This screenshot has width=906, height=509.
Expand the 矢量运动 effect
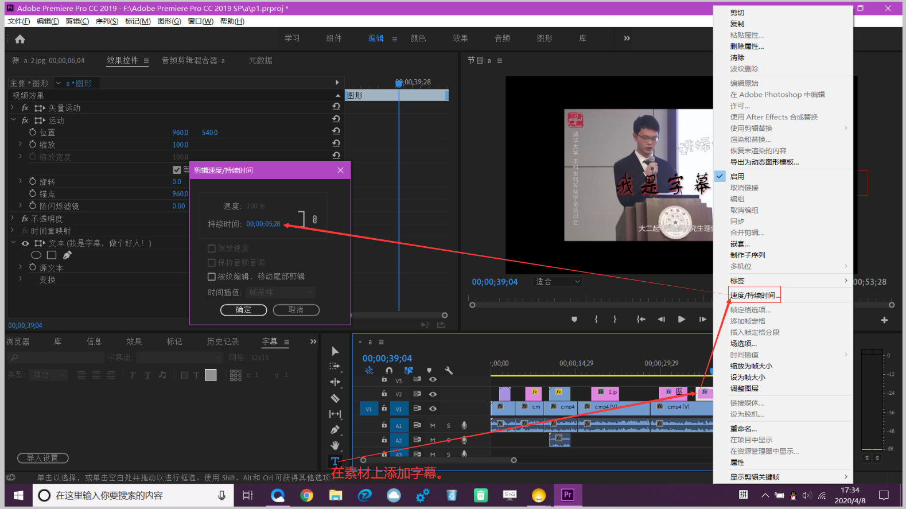(x=13, y=107)
